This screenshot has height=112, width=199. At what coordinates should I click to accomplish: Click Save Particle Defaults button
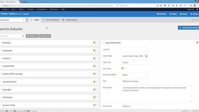188,28
